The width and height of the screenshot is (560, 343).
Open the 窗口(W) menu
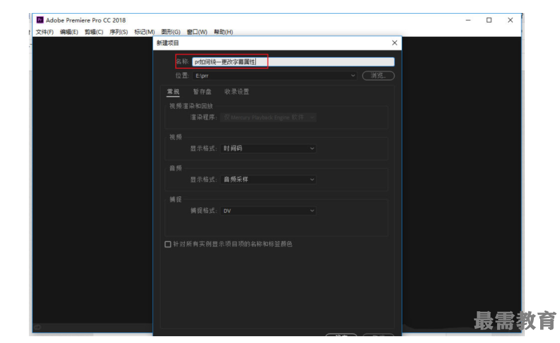click(197, 32)
